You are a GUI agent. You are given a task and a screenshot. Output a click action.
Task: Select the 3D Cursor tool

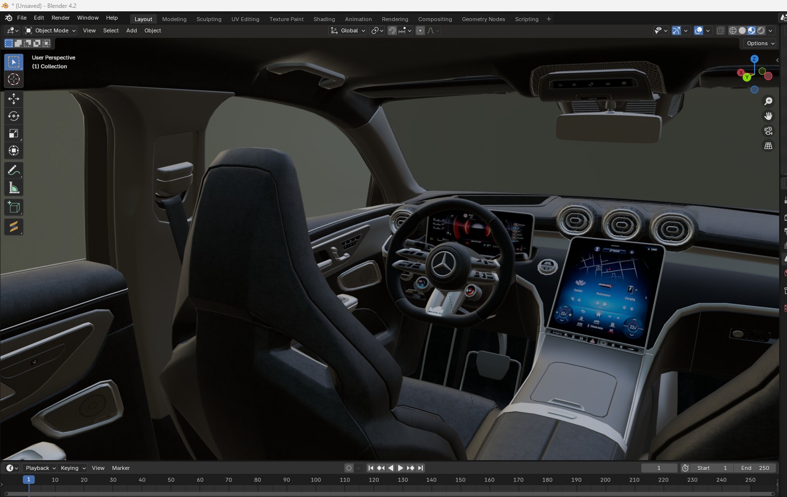coord(14,79)
